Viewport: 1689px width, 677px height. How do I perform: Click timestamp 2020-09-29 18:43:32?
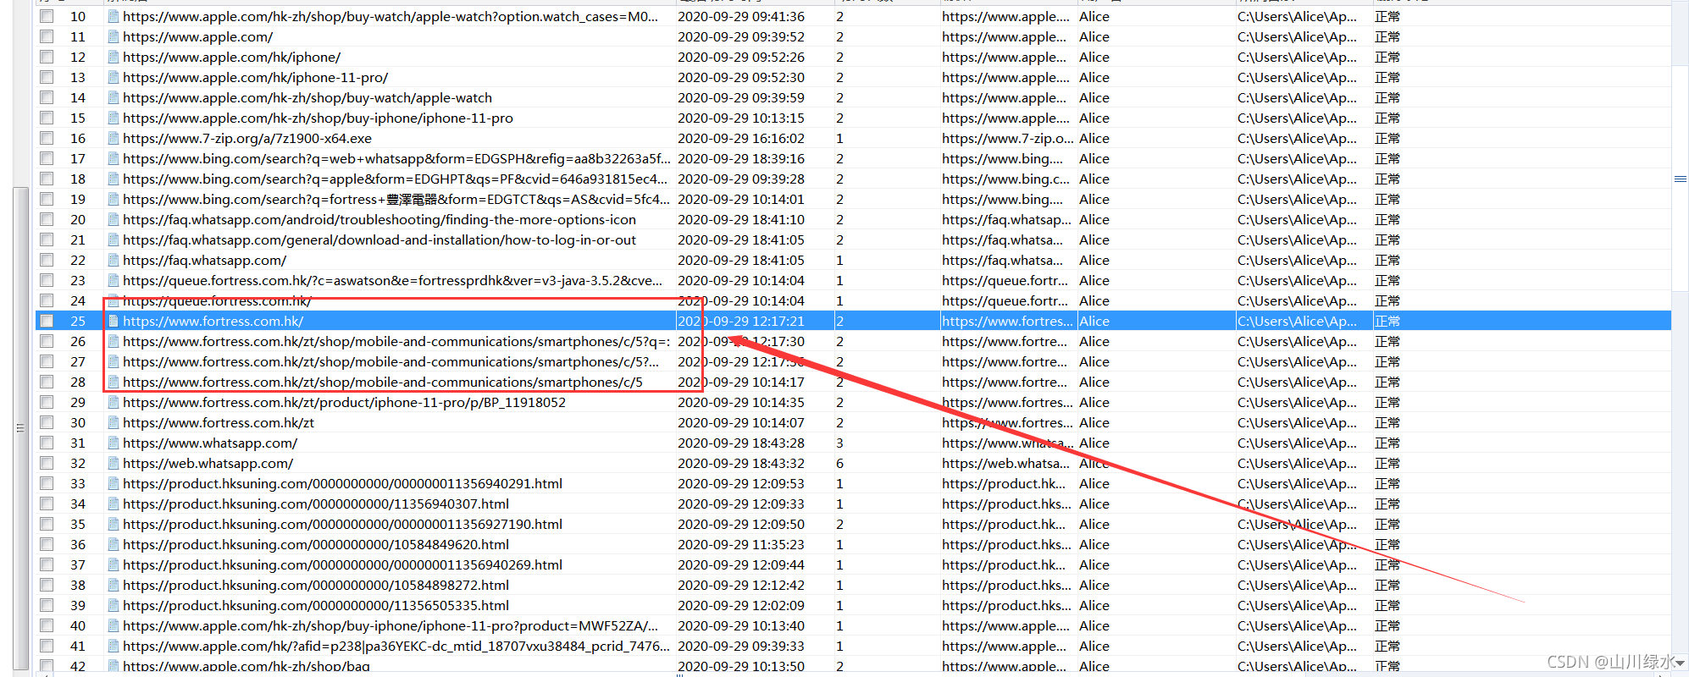741,463
